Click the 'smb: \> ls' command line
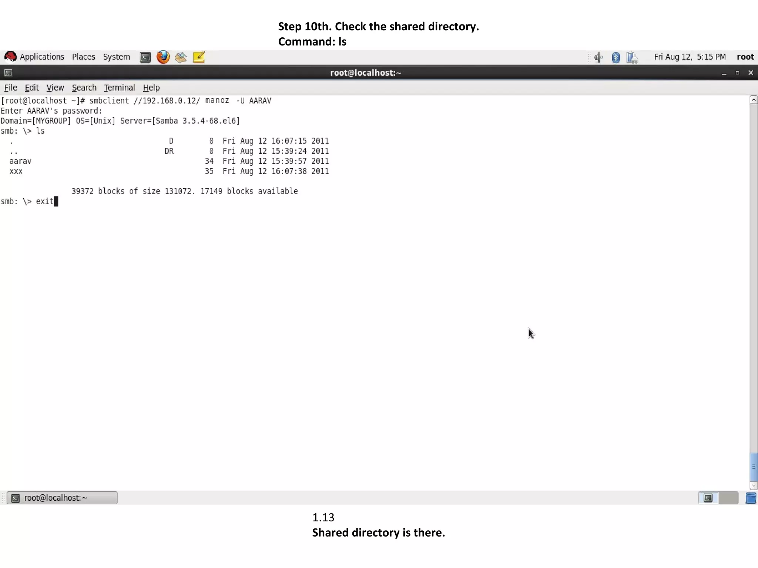The image size is (758, 568). coord(23,131)
